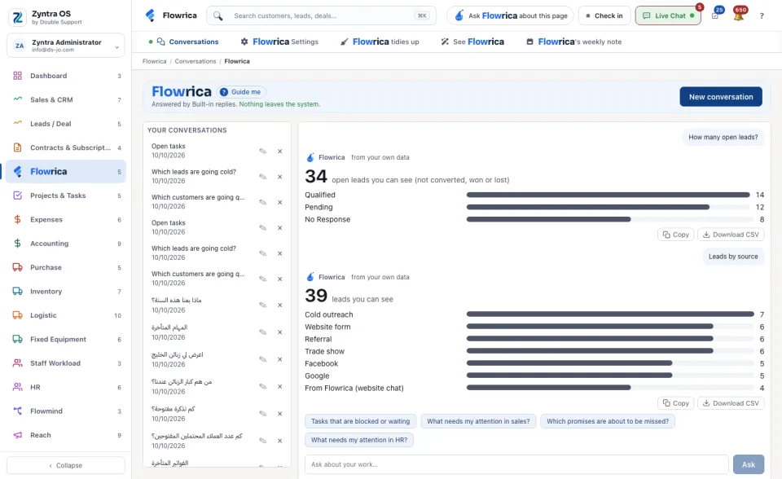Focus the search customers, leads, deals field
782x479 pixels.
point(322,16)
